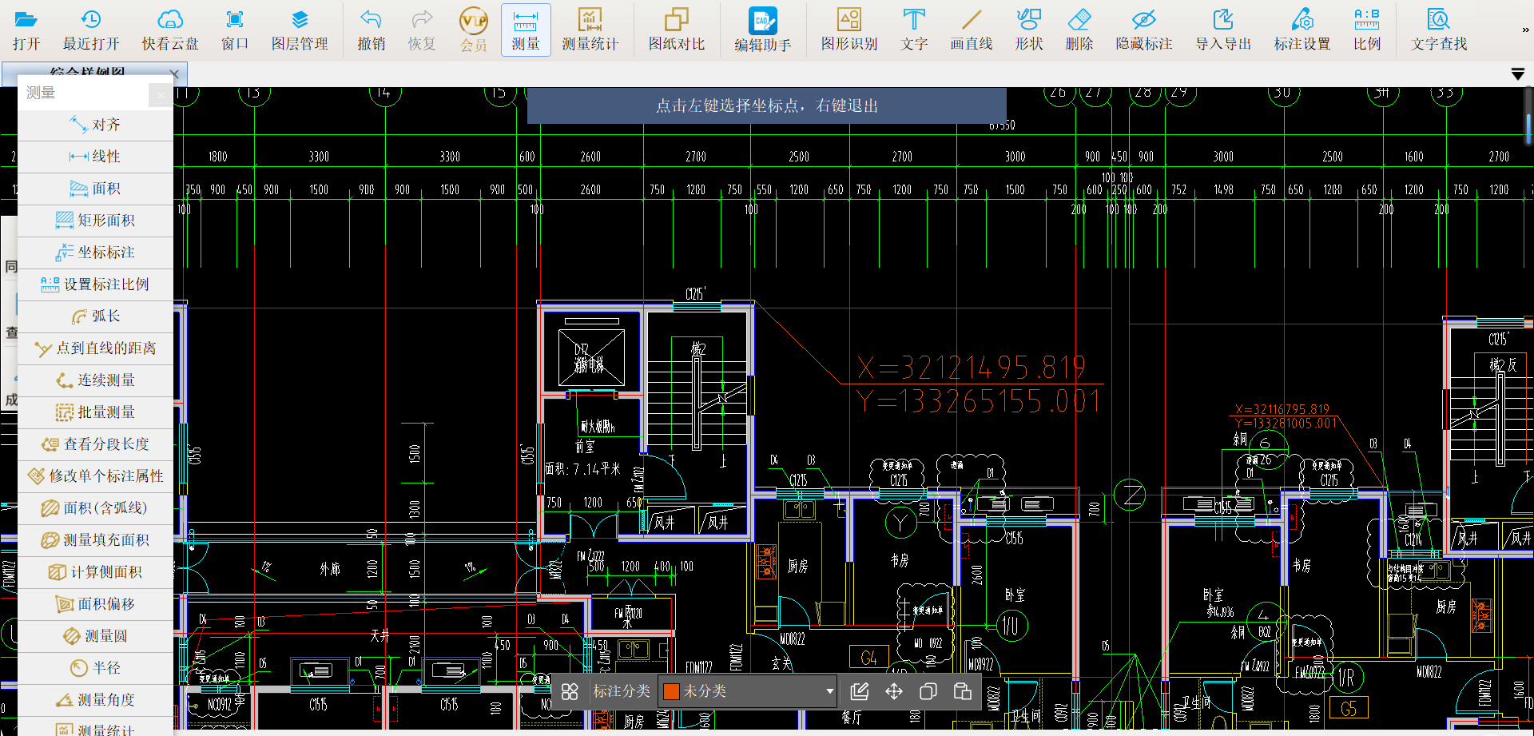Click the edit annotation pencil icon
Viewport: 1534px width, 736px height.
click(x=860, y=691)
